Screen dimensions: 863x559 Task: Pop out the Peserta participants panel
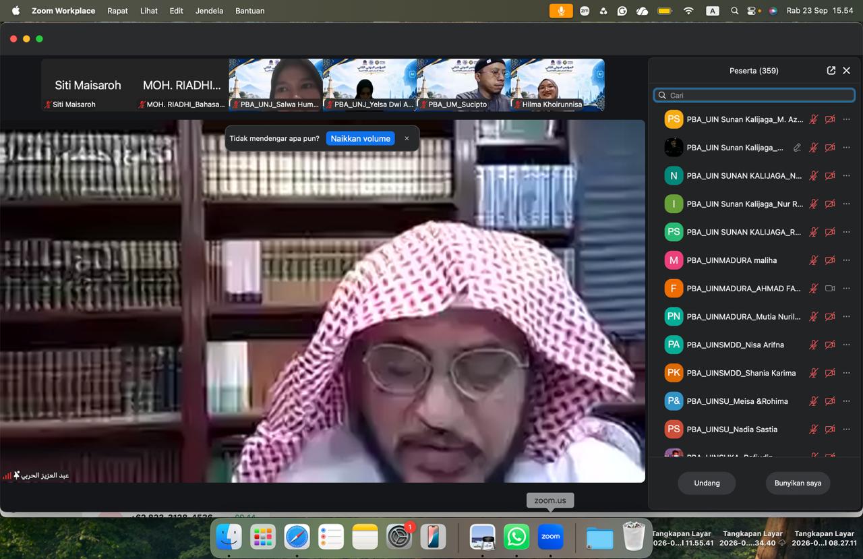point(831,70)
